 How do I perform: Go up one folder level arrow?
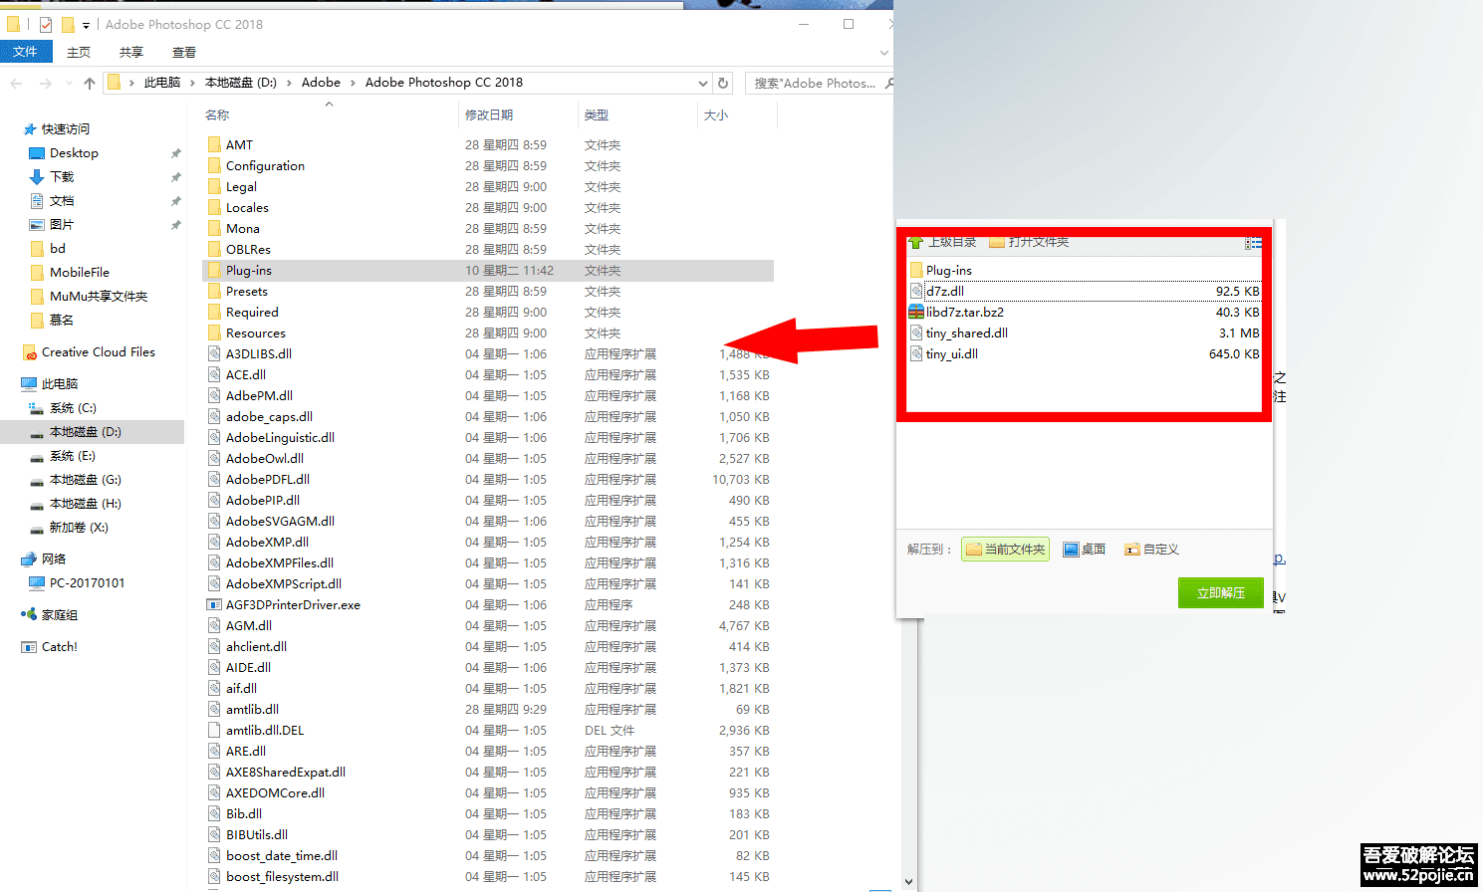90,83
